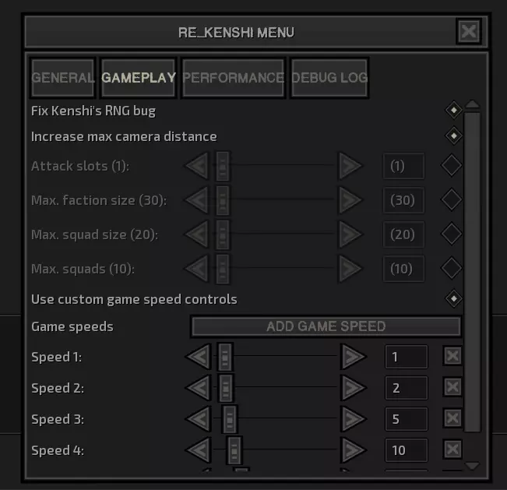Increase Speed 2 with right arrow
The height and width of the screenshot is (490, 507).
[354, 387]
